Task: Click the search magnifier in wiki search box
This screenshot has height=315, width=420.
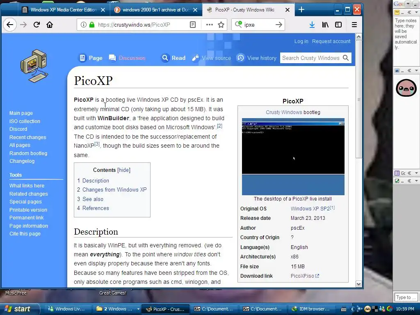Action: [x=346, y=58]
